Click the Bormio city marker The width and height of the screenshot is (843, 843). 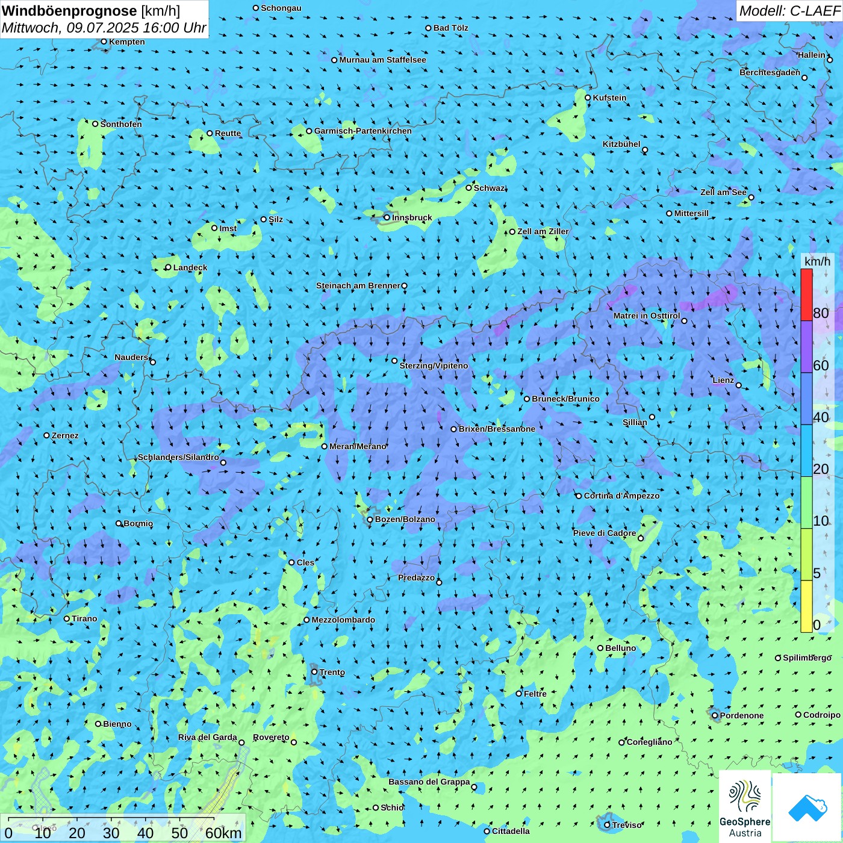(119, 523)
